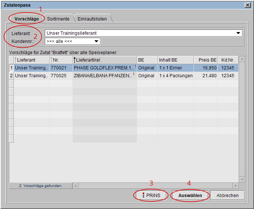Click the red info marker on PHASE GOLDFLEX
The image size is (254, 209).
[x=135, y=67]
